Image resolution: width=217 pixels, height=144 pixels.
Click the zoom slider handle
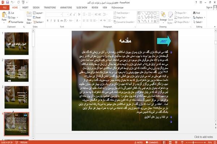[193, 142]
